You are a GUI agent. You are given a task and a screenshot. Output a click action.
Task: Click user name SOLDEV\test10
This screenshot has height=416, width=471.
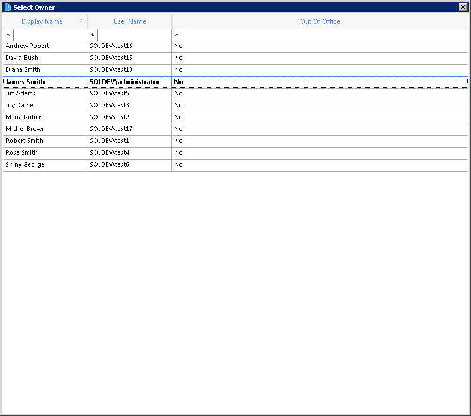(x=111, y=70)
